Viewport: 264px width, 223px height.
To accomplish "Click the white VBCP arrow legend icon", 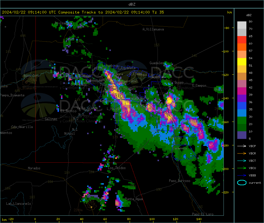I will click(242, 146).
